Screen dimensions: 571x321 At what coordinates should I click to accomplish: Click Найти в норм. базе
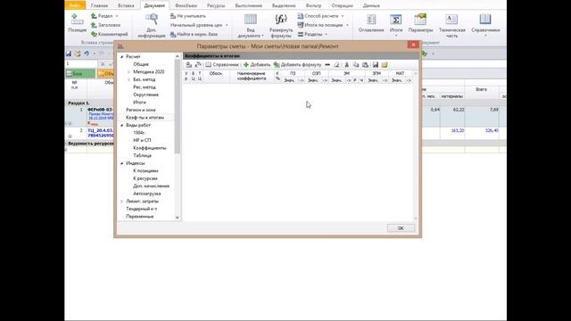194,34
